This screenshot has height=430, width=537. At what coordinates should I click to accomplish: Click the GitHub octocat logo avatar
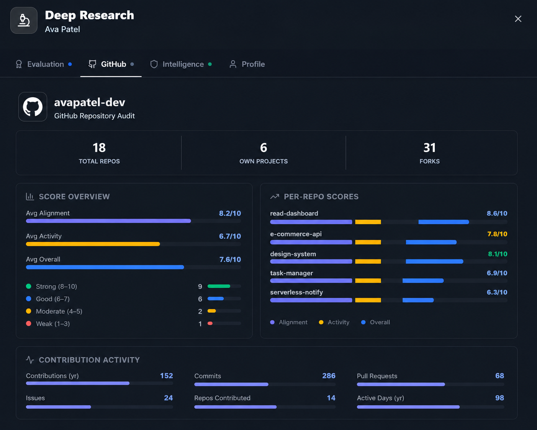33,107
